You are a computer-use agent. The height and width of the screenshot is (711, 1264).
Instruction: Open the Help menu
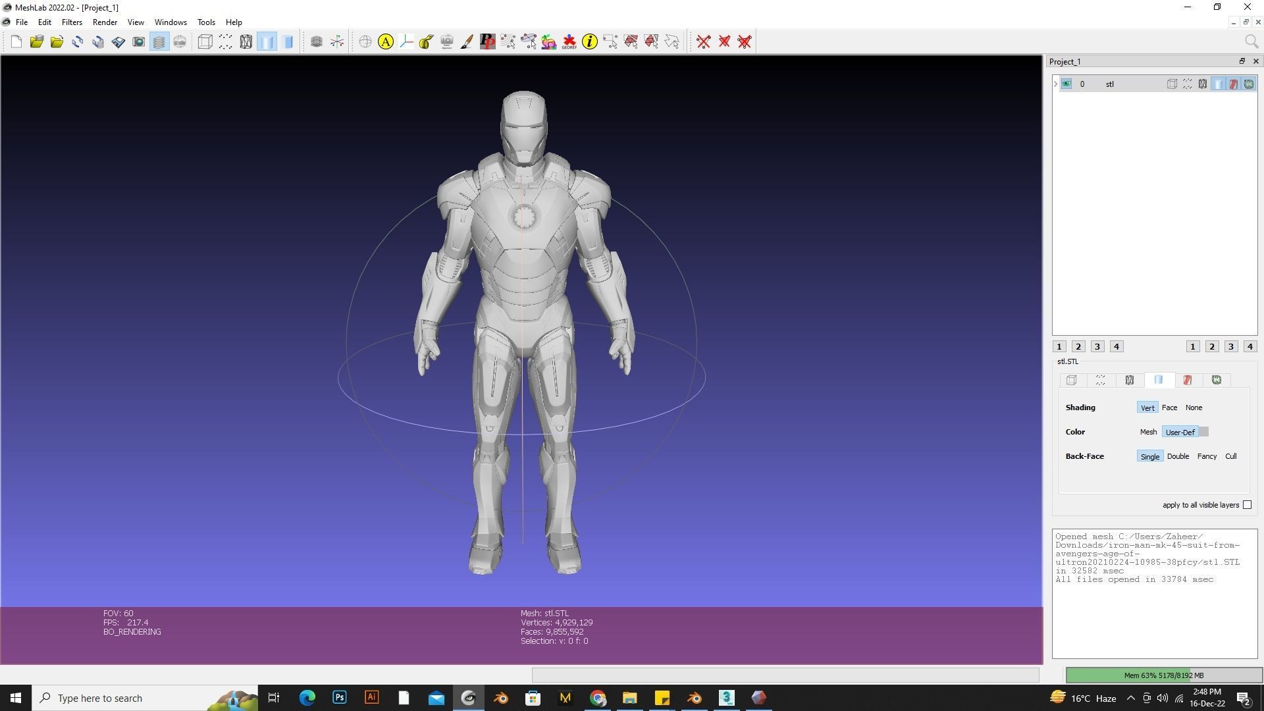tap(234, 22)
